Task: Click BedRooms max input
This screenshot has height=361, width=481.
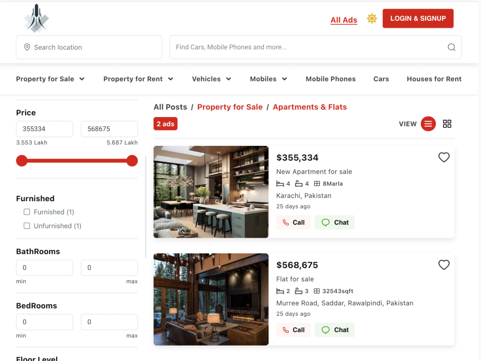Action: (109, 322)
